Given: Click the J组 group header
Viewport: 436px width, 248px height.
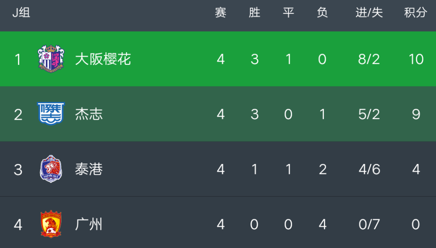Looking at the screenshot, I should tap(21, 13).
